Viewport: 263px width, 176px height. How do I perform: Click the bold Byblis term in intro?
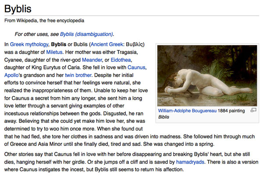pyautogui.click(x=59, y=44)
